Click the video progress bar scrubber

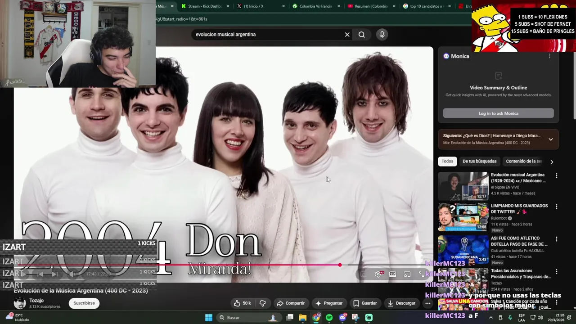click(x=340, y=265)
